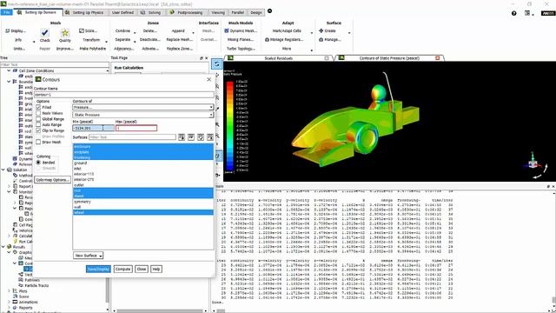Click the refresh graphics toolbar icon
This screenshot has height=313, width=556.
pyautogui.click(x=216, y=63)
